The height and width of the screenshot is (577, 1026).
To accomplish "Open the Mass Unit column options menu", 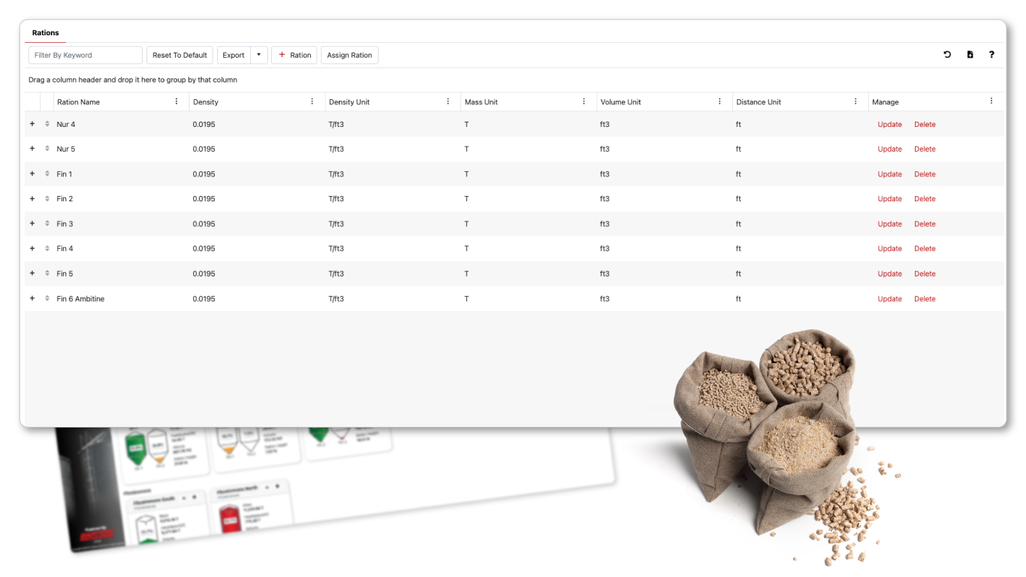I will click(x=584, y=101).
